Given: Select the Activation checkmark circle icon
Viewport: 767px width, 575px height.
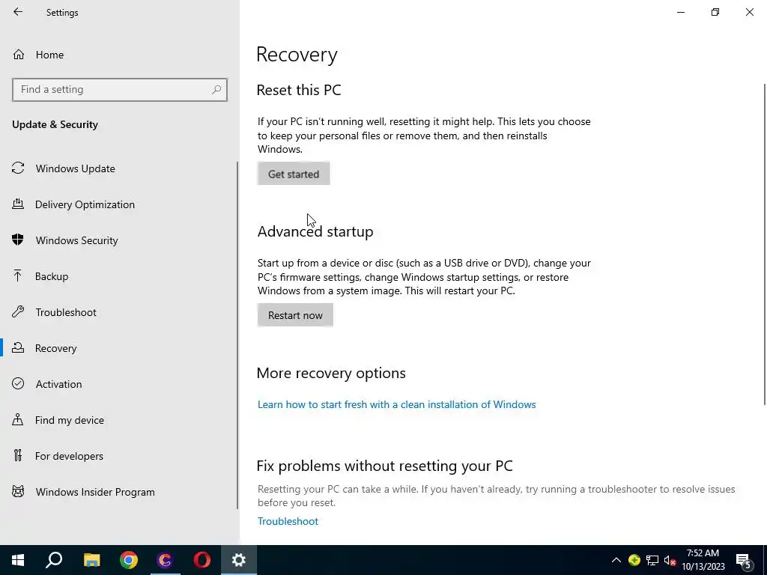Looking at the screenshot, I should (x=18, y=384).
